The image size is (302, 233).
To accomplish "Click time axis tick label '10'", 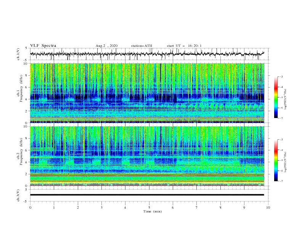I will [x=268, y=207].
